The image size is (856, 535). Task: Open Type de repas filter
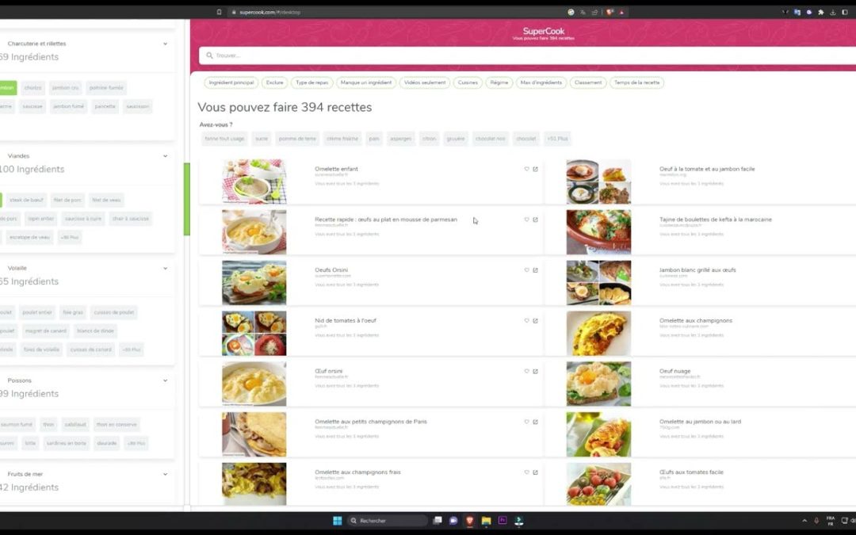click(311, 83)
